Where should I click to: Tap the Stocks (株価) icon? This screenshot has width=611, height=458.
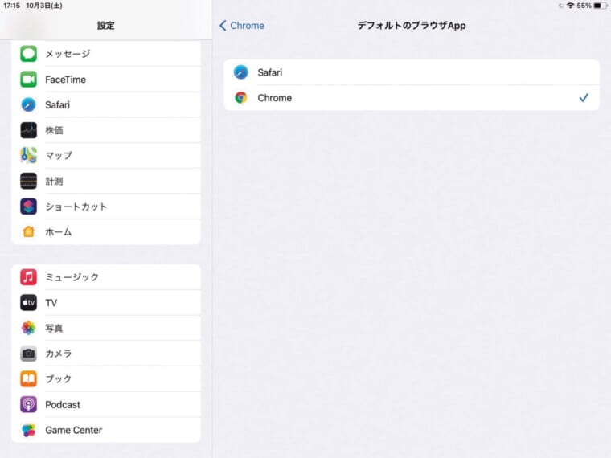point(29,130)
